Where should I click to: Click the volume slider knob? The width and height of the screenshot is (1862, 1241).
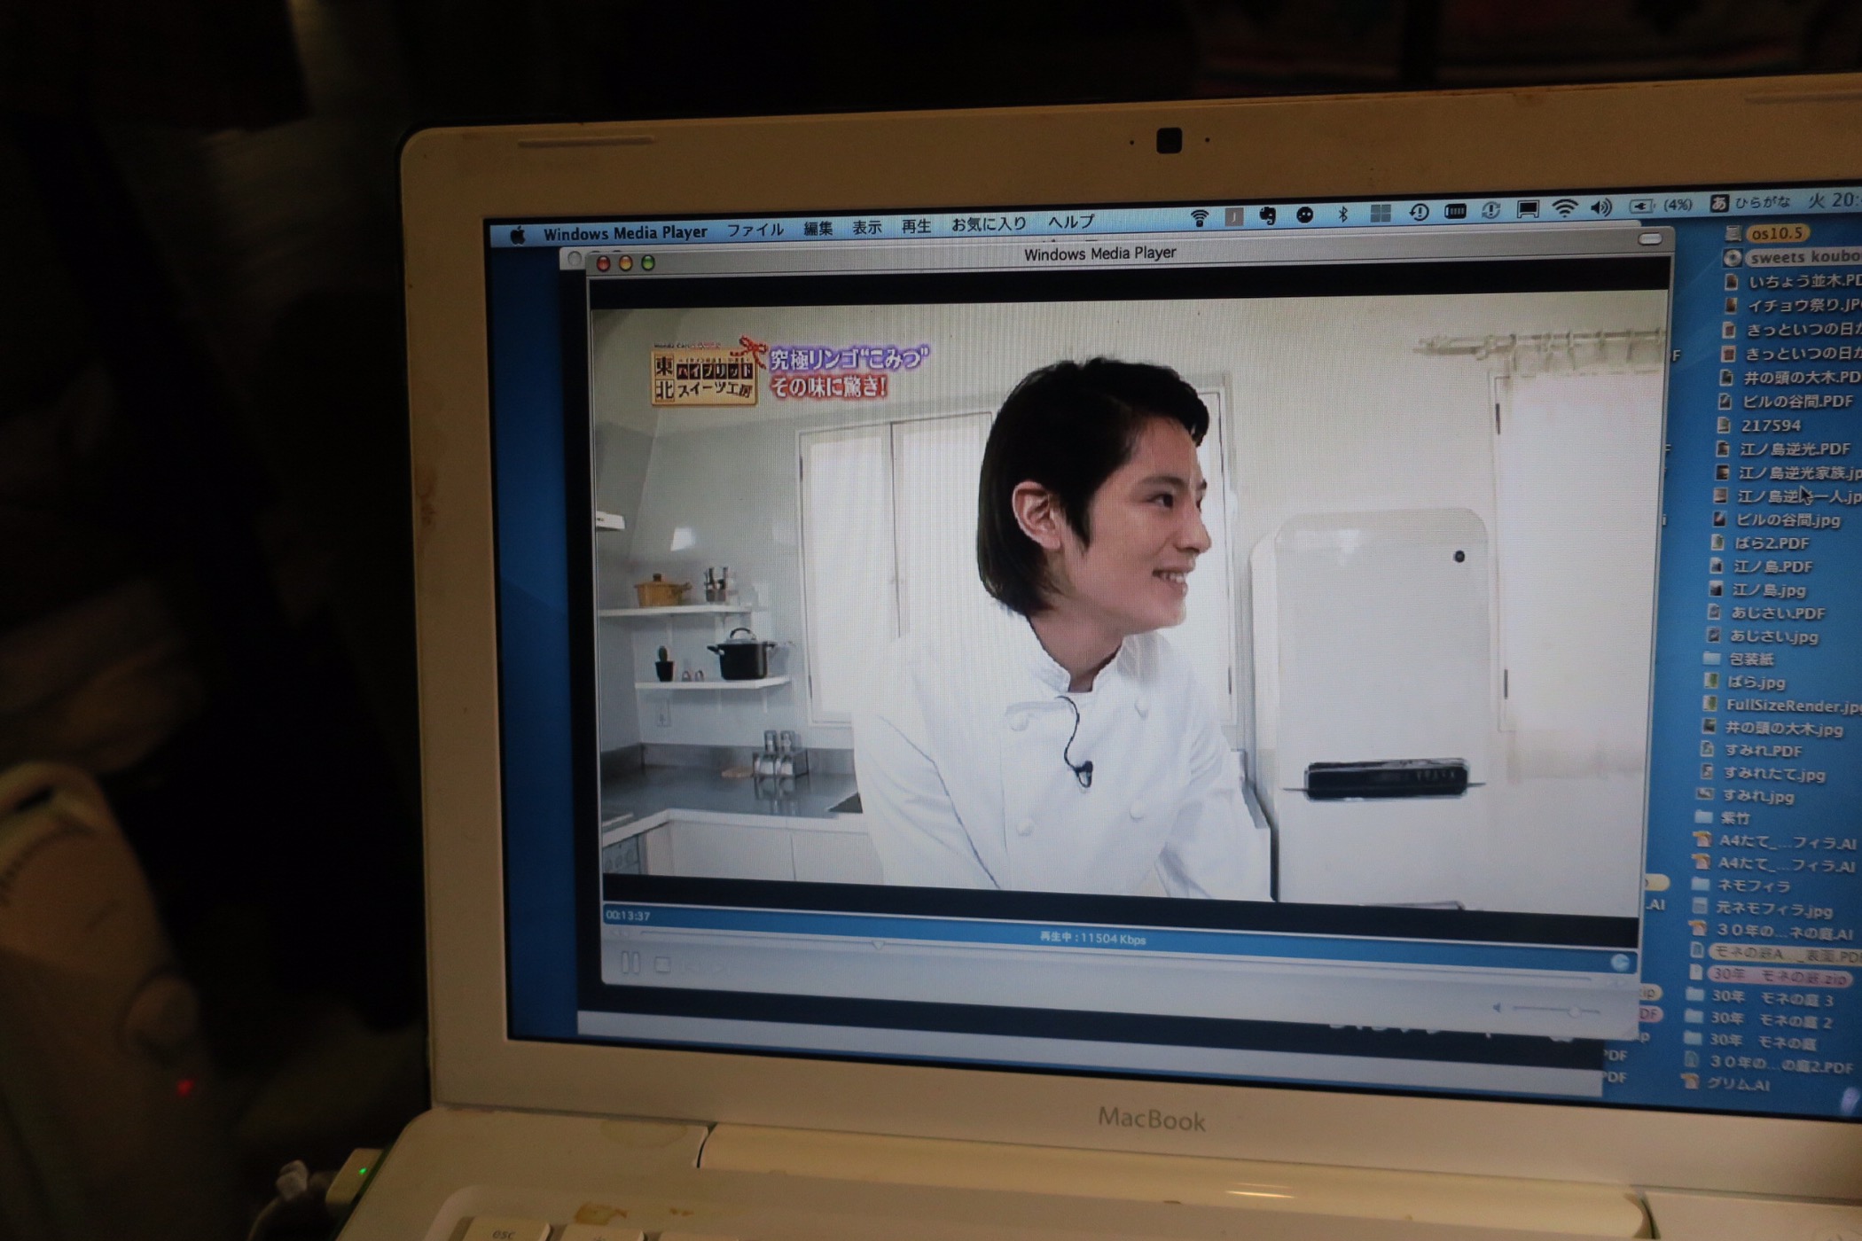[x=1574, y=1011]
